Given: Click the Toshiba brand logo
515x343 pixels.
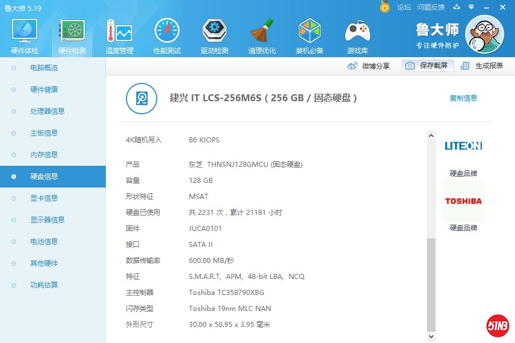Looking at the screenshot, I should 463,201.
